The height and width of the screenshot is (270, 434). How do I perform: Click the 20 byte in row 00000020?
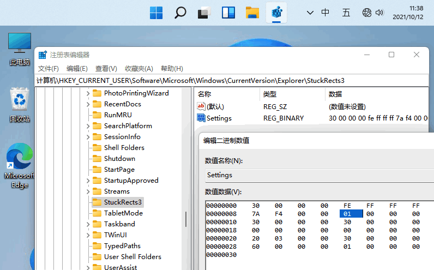tap(256, 238)
